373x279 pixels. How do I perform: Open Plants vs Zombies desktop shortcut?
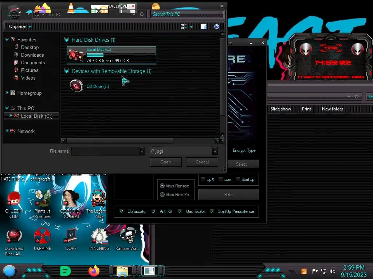[x=43, y=205]
